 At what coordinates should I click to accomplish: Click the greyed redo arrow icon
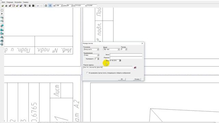(x=41, y=6)
